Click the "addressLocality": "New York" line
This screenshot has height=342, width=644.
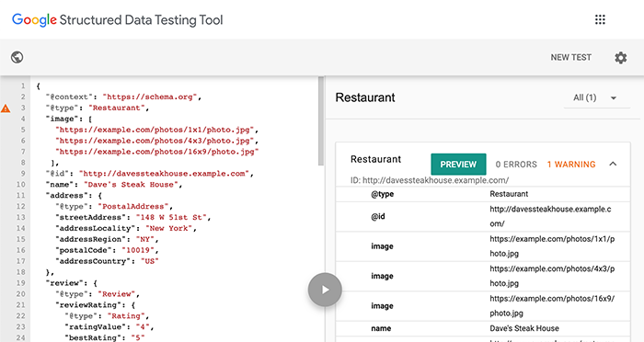[x=126, y=228]
